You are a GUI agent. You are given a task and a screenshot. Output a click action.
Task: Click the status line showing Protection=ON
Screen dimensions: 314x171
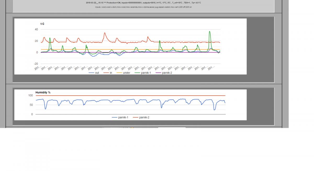tap(143, 3)
